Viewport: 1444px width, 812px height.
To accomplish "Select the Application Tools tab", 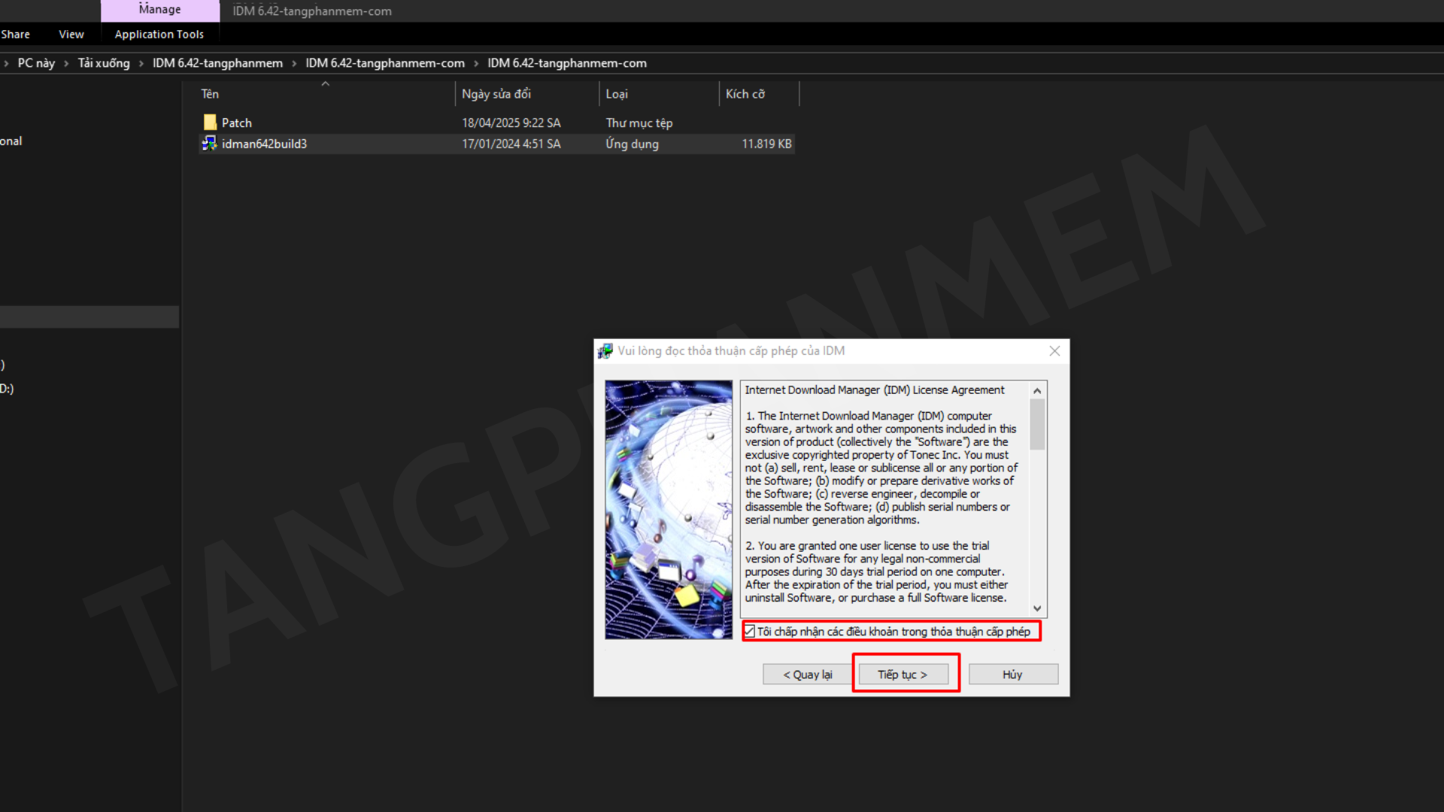I will tap(159, 35).
